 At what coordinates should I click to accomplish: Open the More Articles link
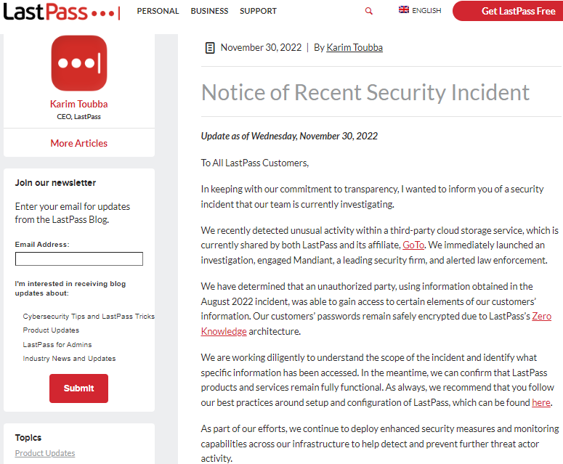click(x=78, y=143)
